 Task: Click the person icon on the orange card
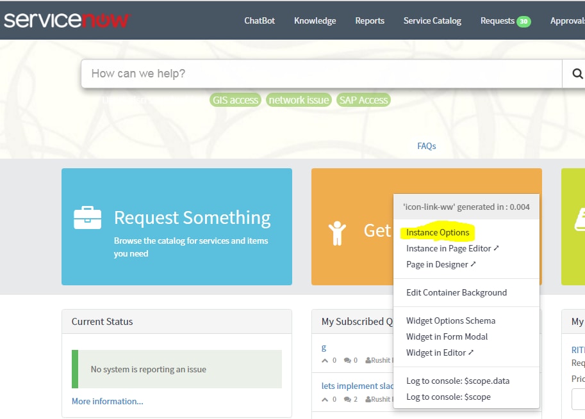(337, 233)
